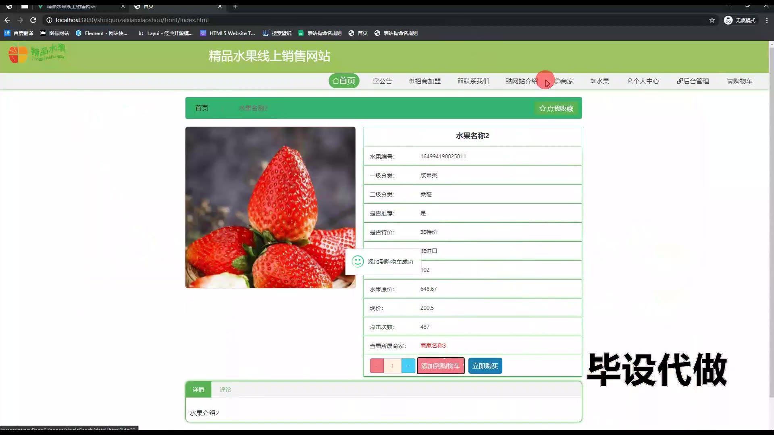Open the Element bookmark
774x435 pixels.
[102, 33]
